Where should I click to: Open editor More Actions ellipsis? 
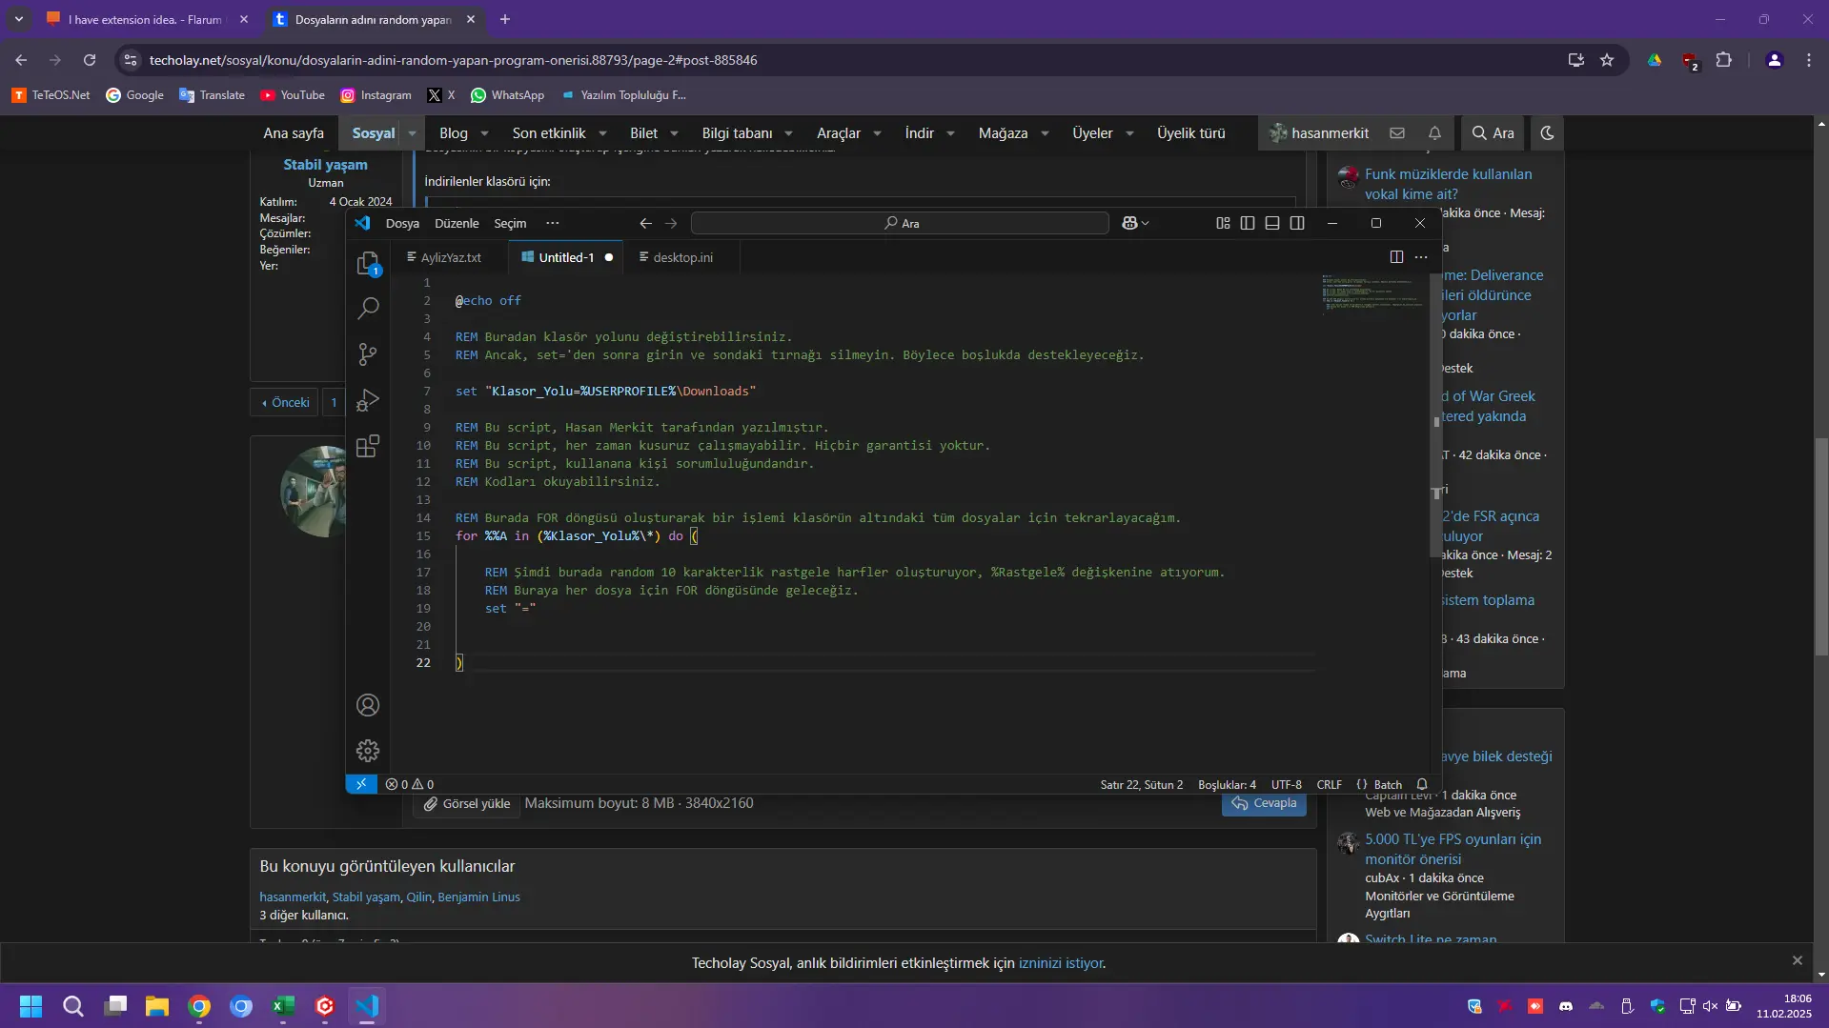pyautogui.click(x=1421, y=257)
